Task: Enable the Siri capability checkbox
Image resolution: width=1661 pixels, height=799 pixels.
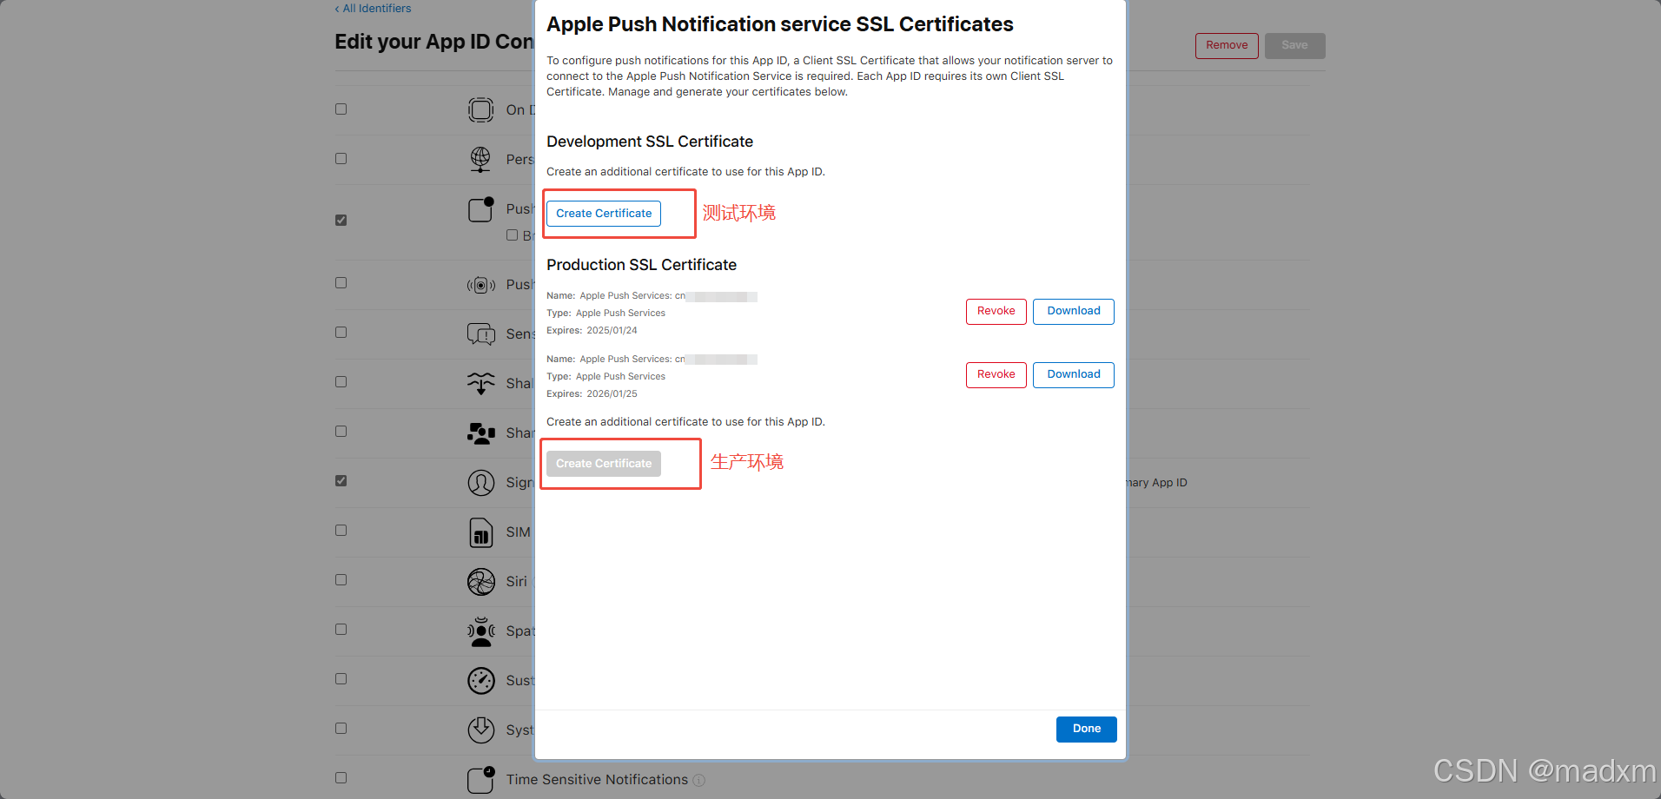Action: click(x=341, y=579)
